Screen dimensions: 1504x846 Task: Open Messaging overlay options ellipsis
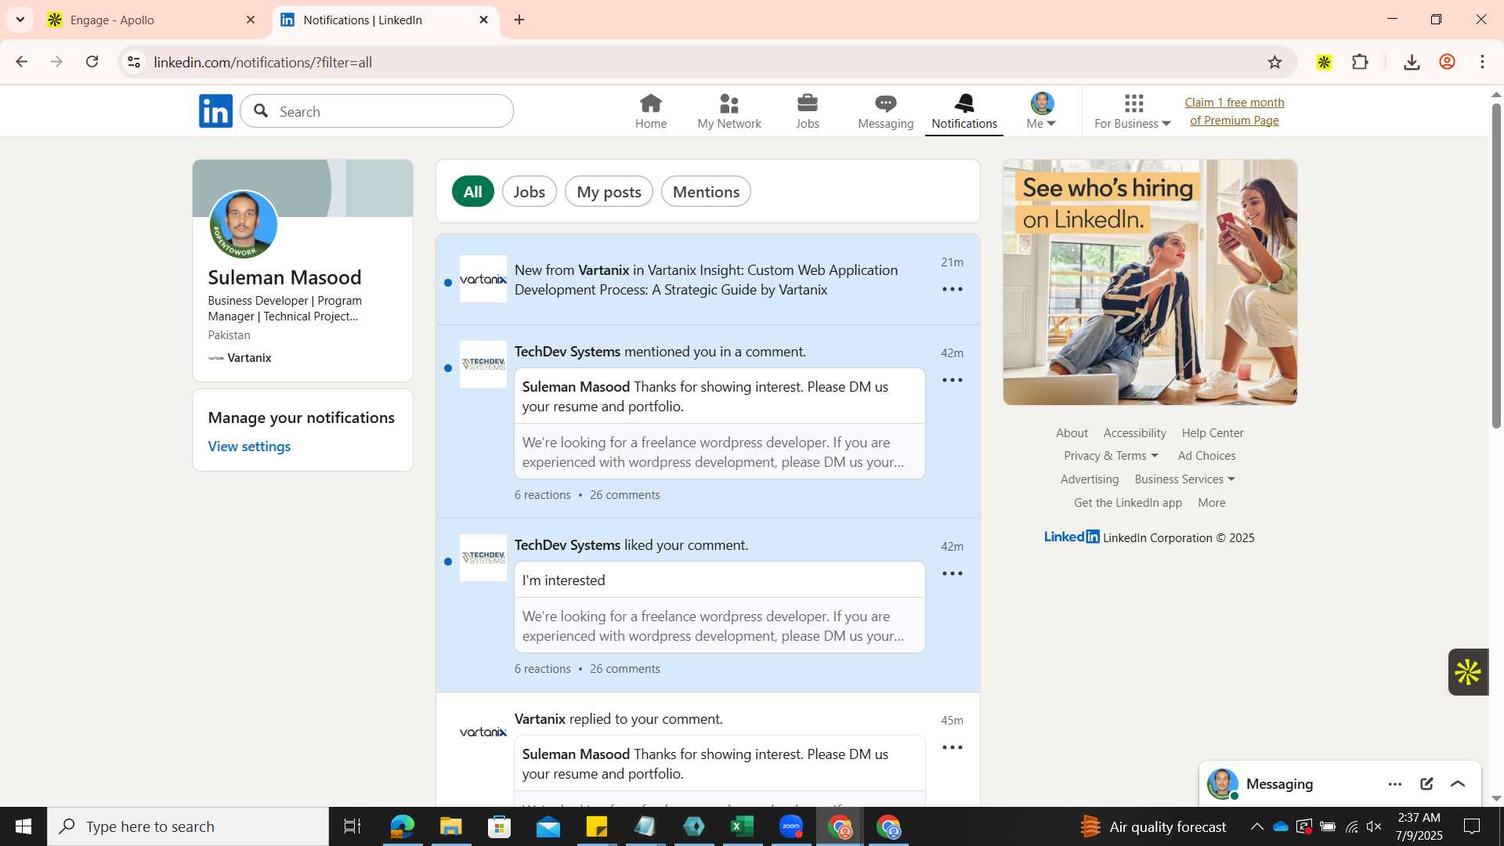click(1395, 784)
